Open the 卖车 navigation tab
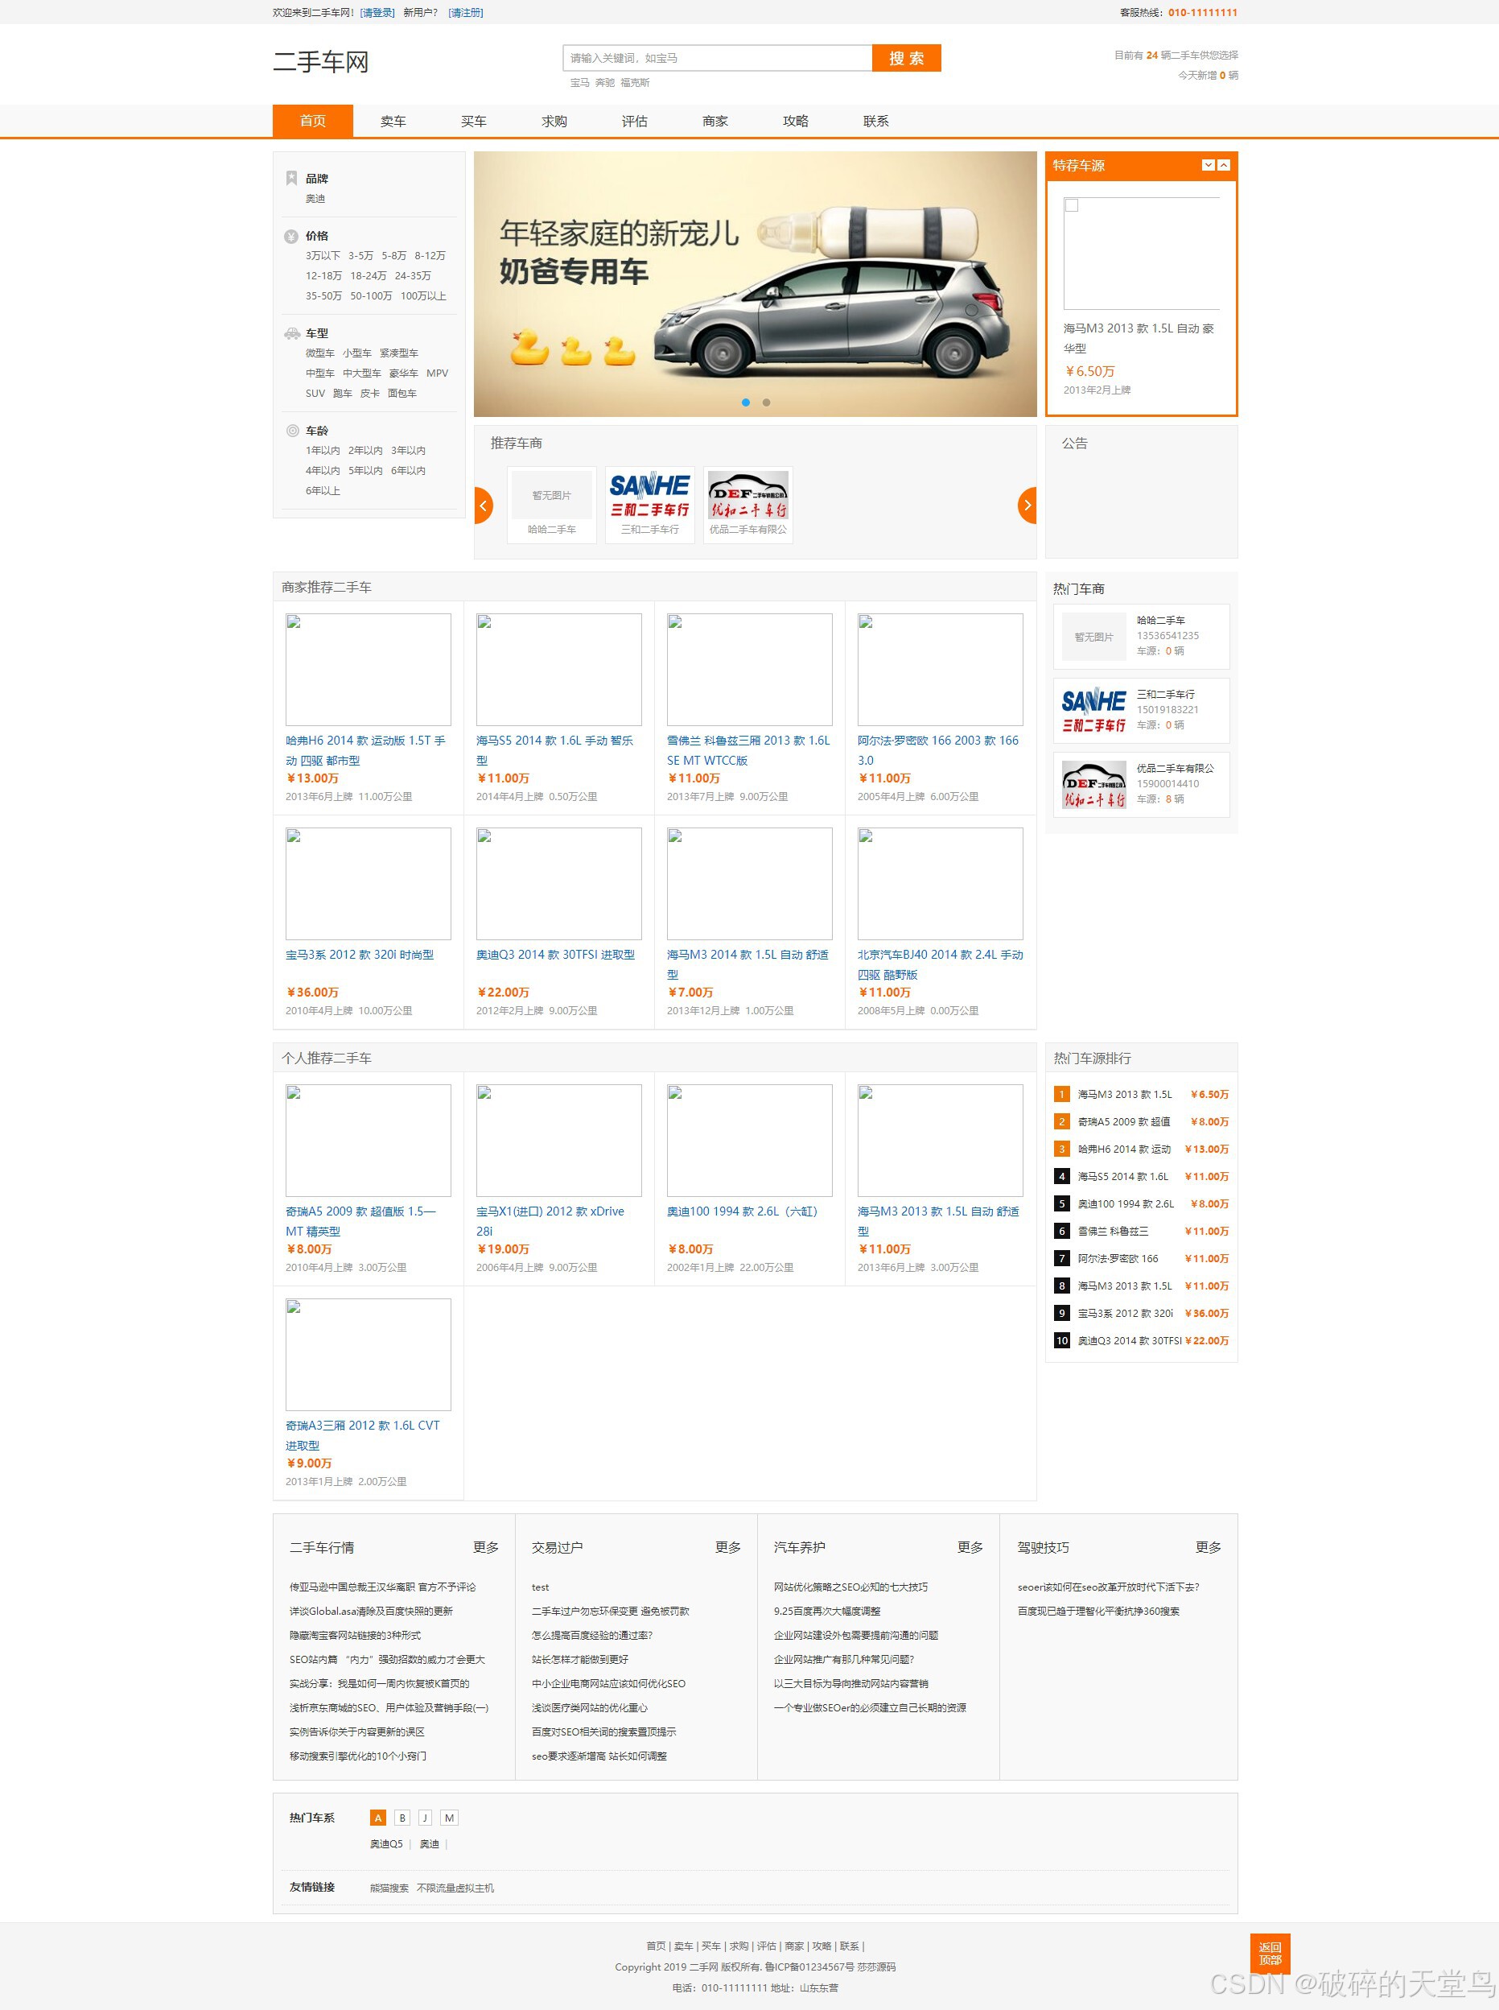This screenshot has width=1499, height=2010. [x=393, y=121]
